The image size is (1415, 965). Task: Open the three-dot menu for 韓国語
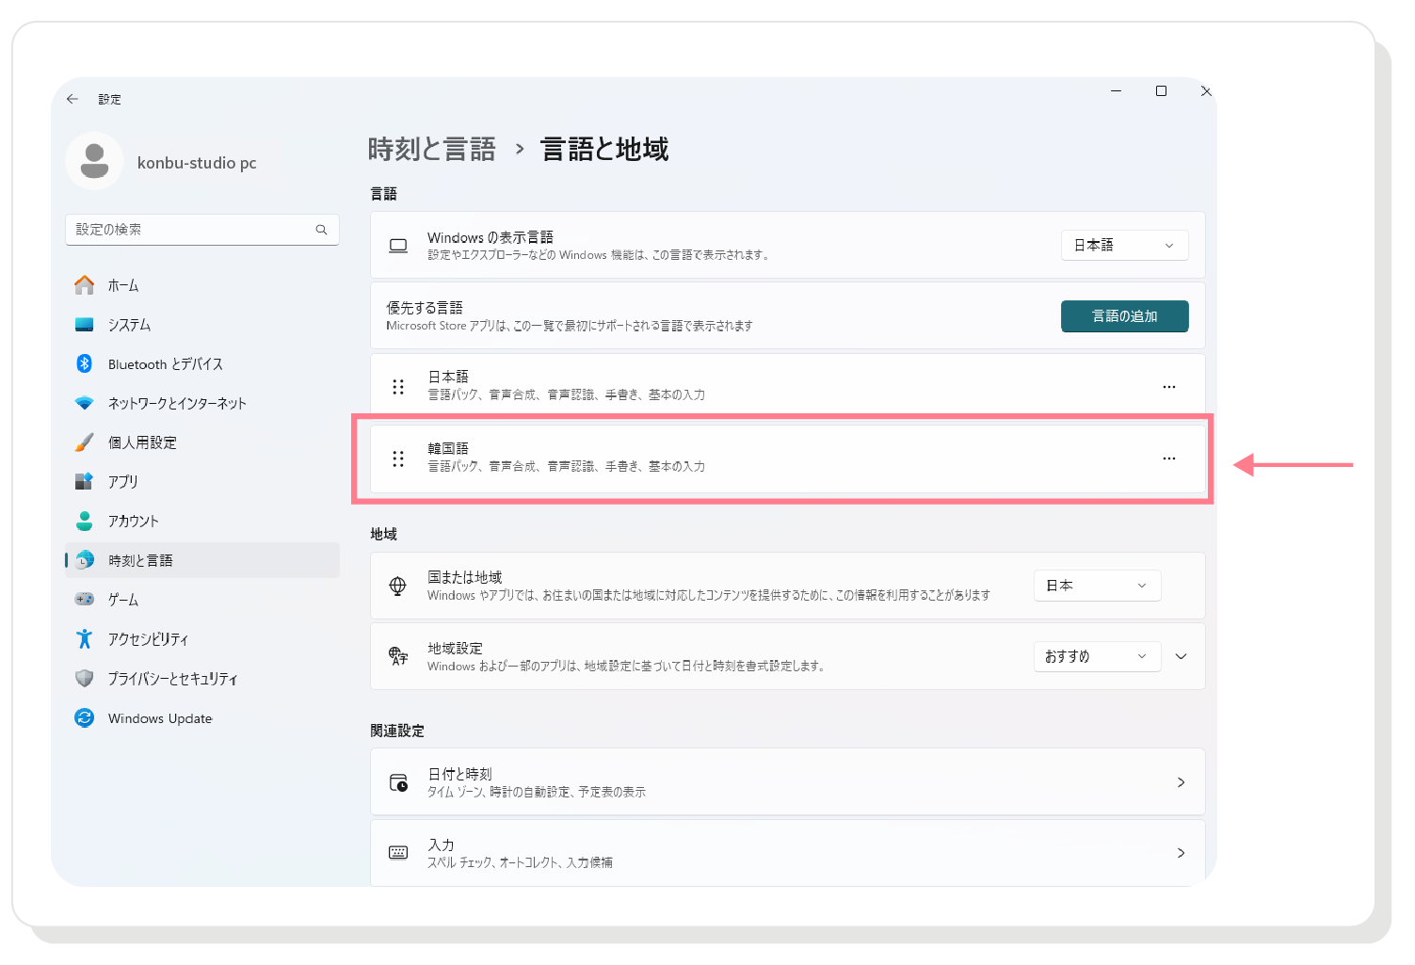coord(1168,458)
